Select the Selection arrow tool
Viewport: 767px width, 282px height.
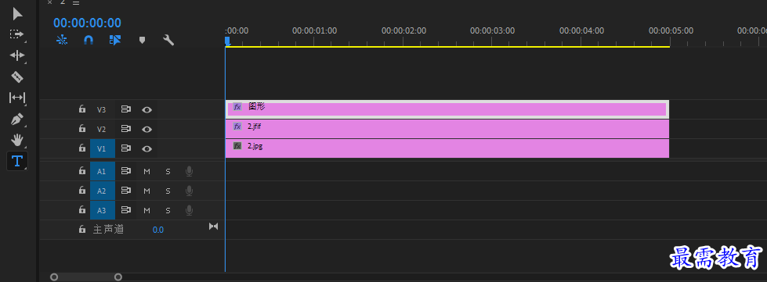coord(17,13)
